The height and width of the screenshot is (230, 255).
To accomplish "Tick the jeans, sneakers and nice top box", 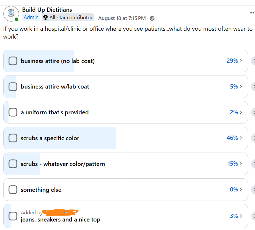I will pos(13,216).
